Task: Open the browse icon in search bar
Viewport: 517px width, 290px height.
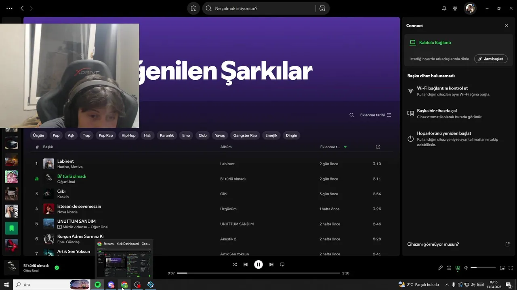Action: point(322,8)
